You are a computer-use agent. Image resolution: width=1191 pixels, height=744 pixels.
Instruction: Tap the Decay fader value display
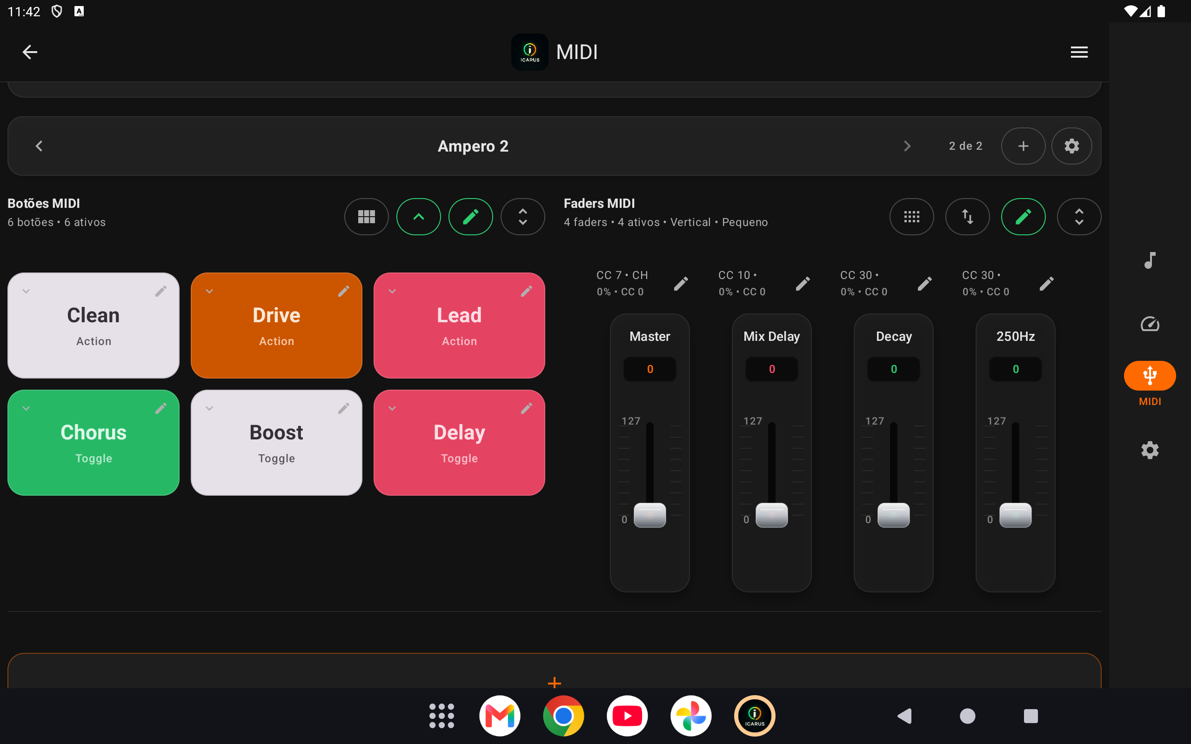tap(894, 369)
